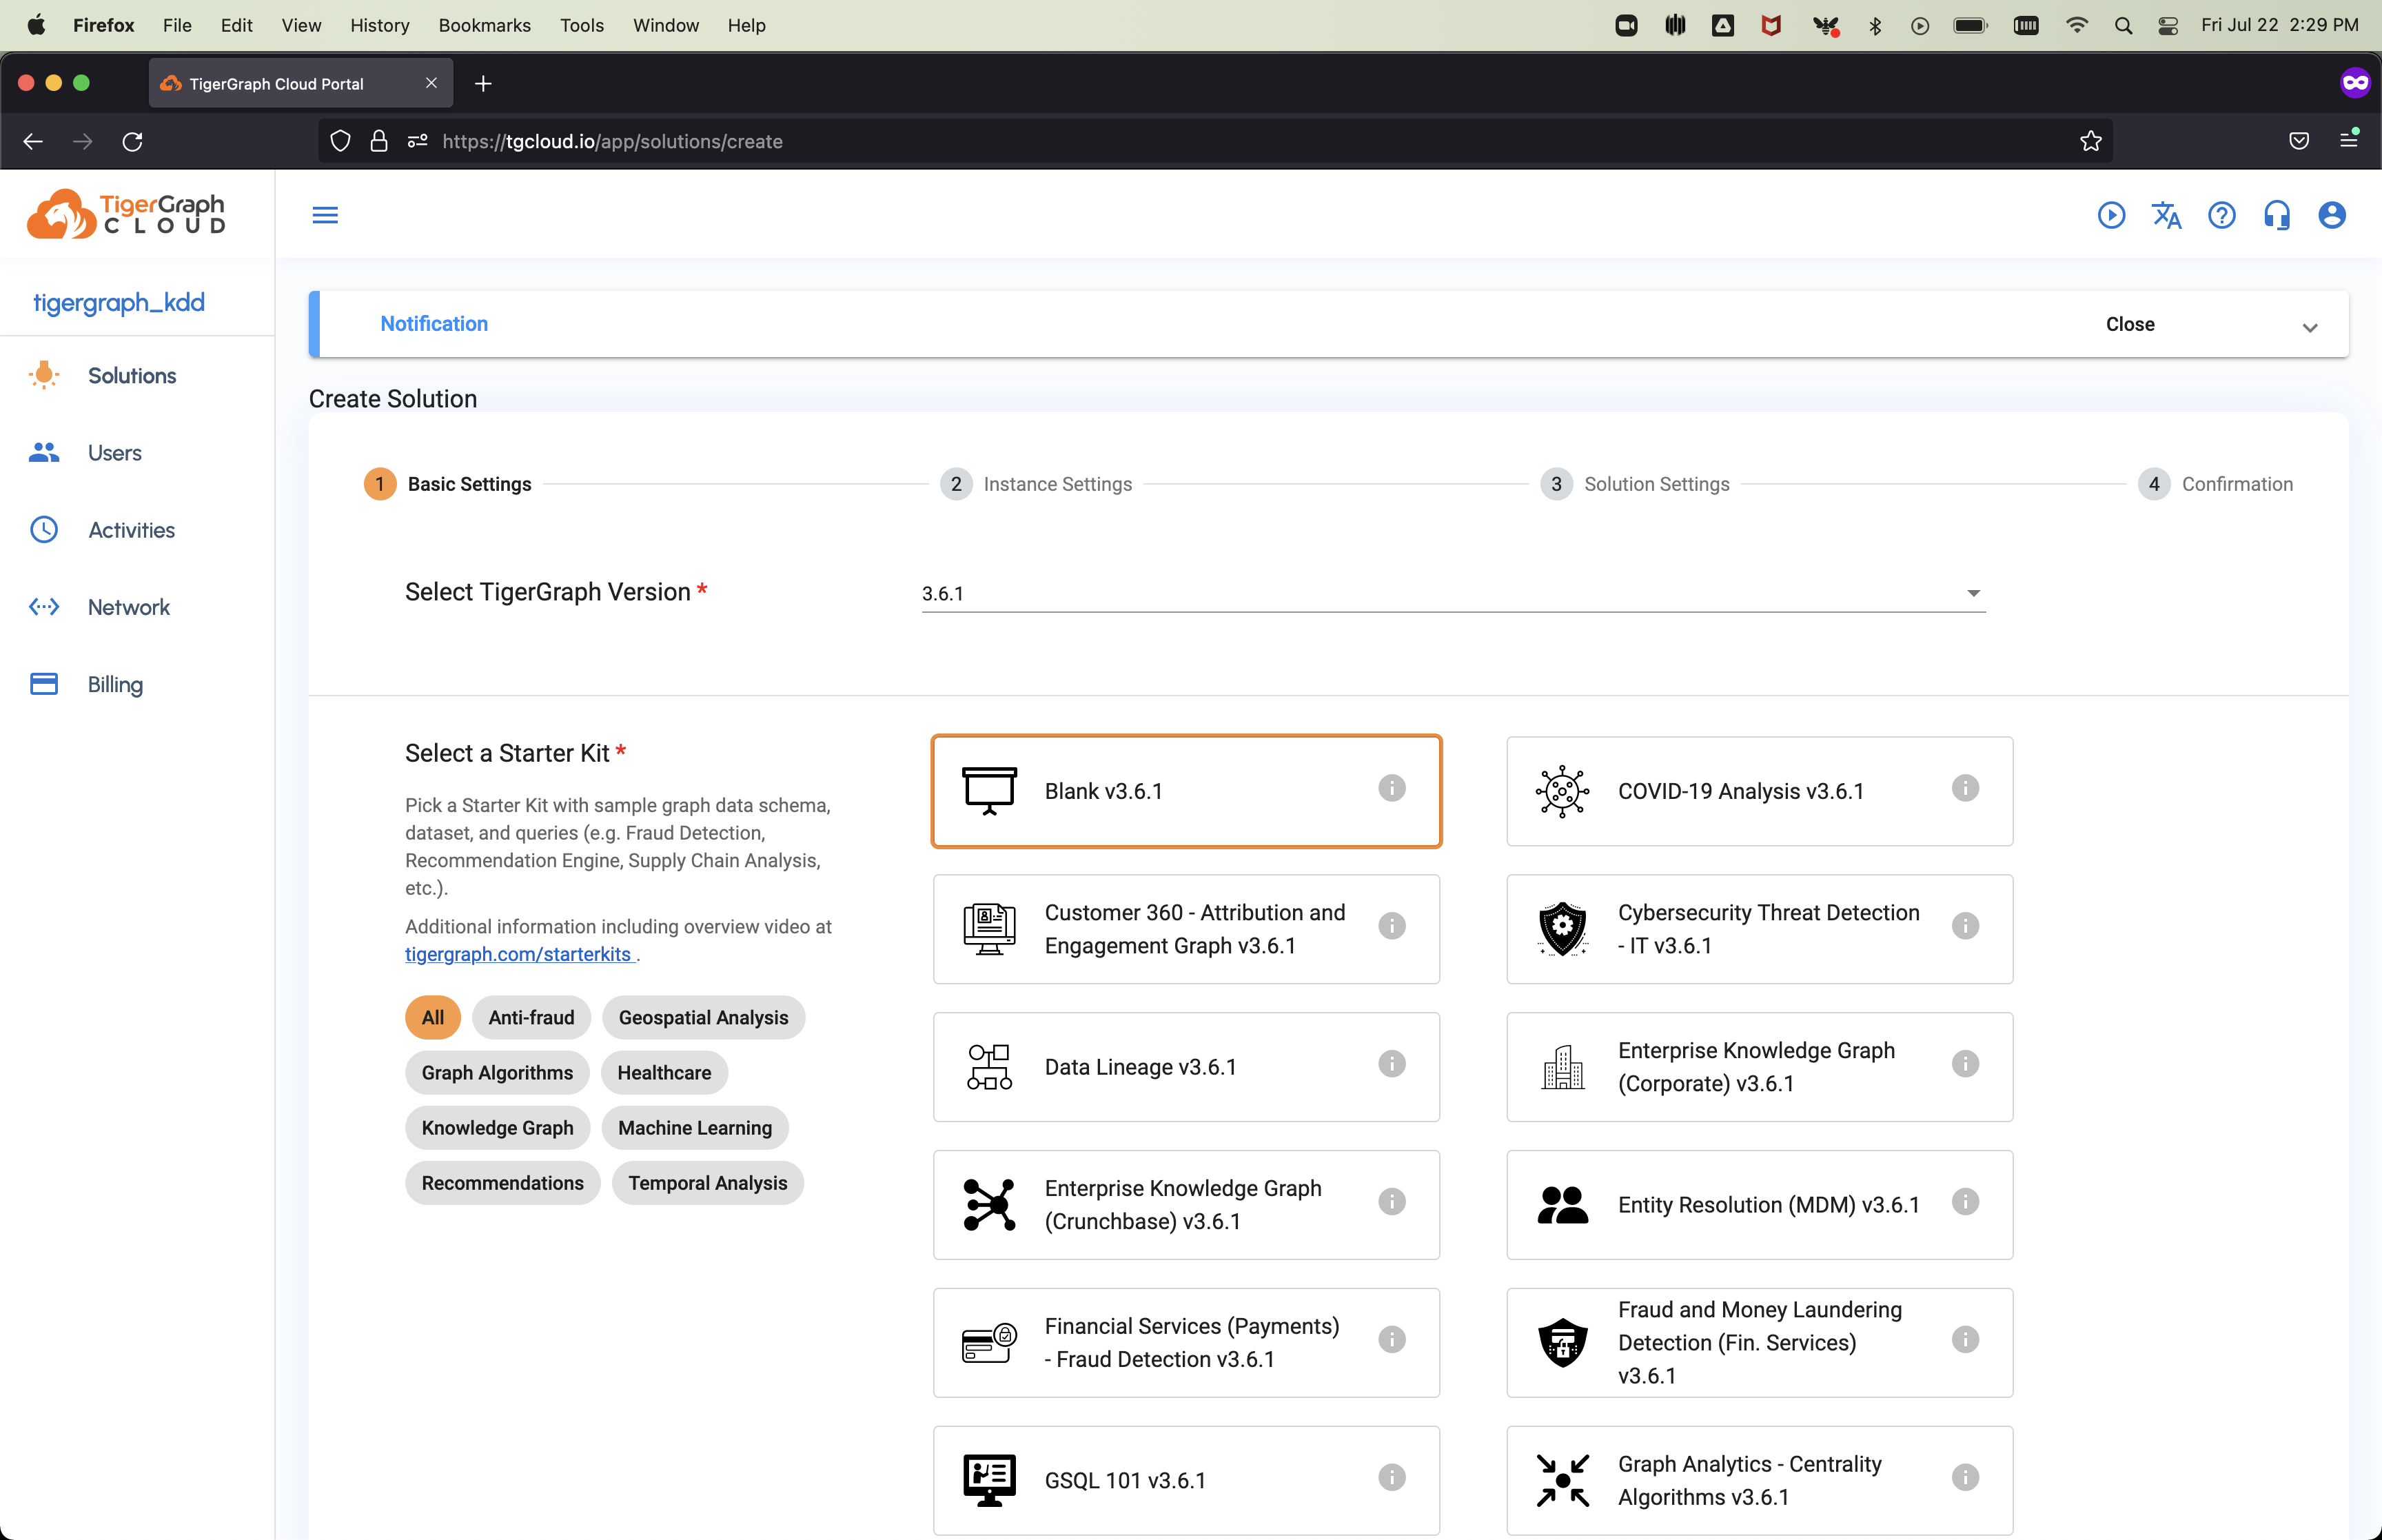Bookmark this page with star icon
This screenshot has width=2382, height=1540.
tap(2090, 141)
